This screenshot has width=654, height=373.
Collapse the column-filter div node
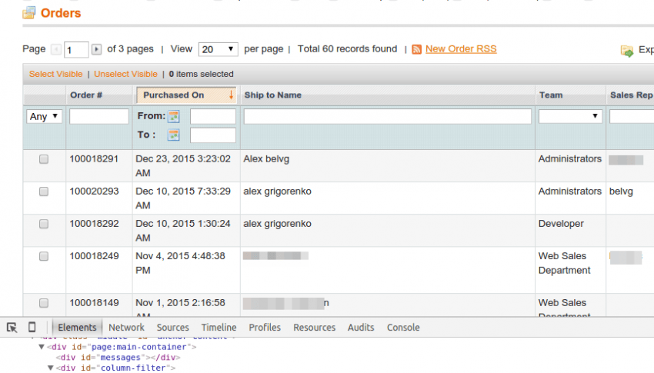coord(51,368)
